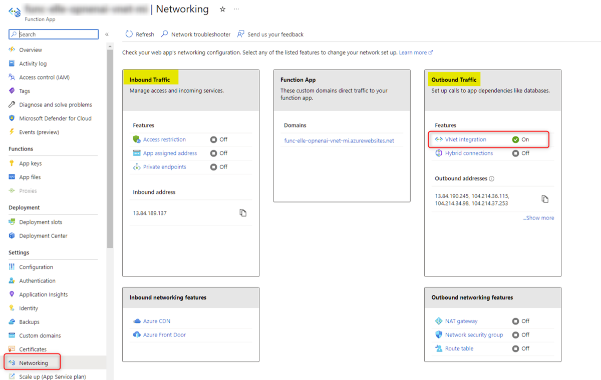Open Overview in the sidebar

click(x=31, y=50)
